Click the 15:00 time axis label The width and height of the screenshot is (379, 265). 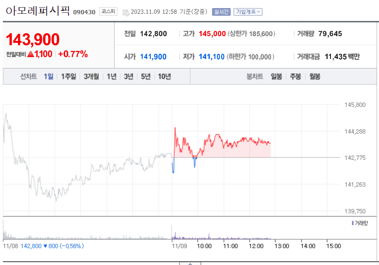click(333, 246)
